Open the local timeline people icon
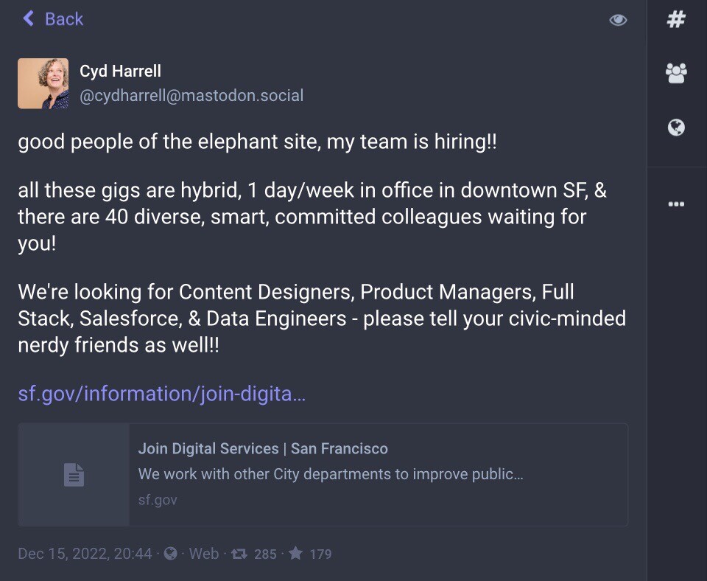Screen dimensions: 707x581 pos(676,73)
